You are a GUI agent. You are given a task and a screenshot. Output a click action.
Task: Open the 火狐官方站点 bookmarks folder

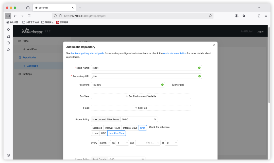pyautogui.click(x=31, y=22)
